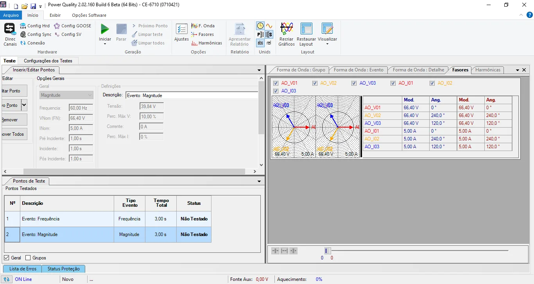Switch to the Configurações dos Testes tab
Screen dimensions: 534x284
click(48, 61)
